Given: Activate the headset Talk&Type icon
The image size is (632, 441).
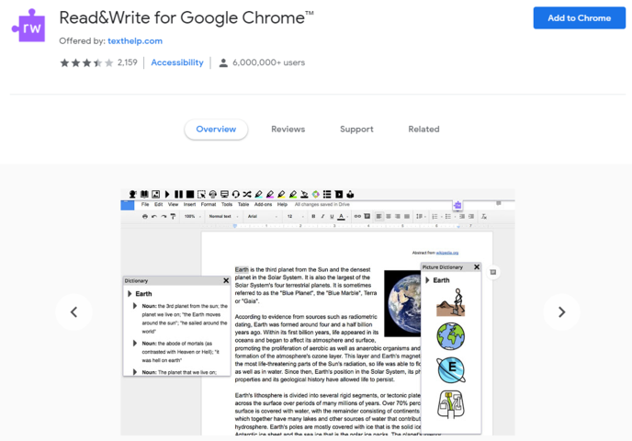Looking at the screenshot, I should [x=236, y=194].
